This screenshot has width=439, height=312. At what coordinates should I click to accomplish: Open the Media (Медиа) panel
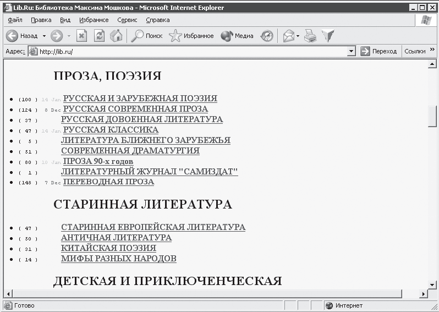click(x=237, y=36)
